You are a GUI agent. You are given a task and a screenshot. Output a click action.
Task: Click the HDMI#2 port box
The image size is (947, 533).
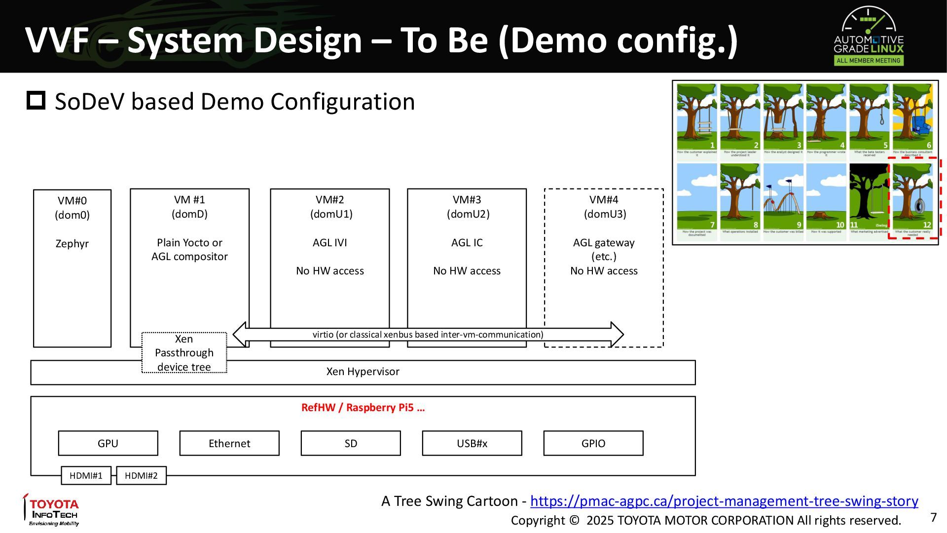141,475
